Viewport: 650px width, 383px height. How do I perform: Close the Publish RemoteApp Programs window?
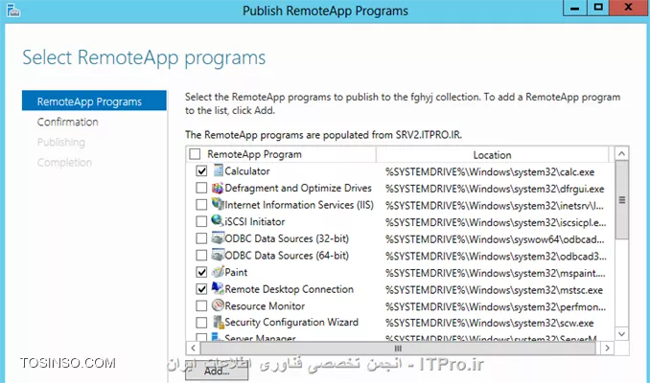pos(629,8)
